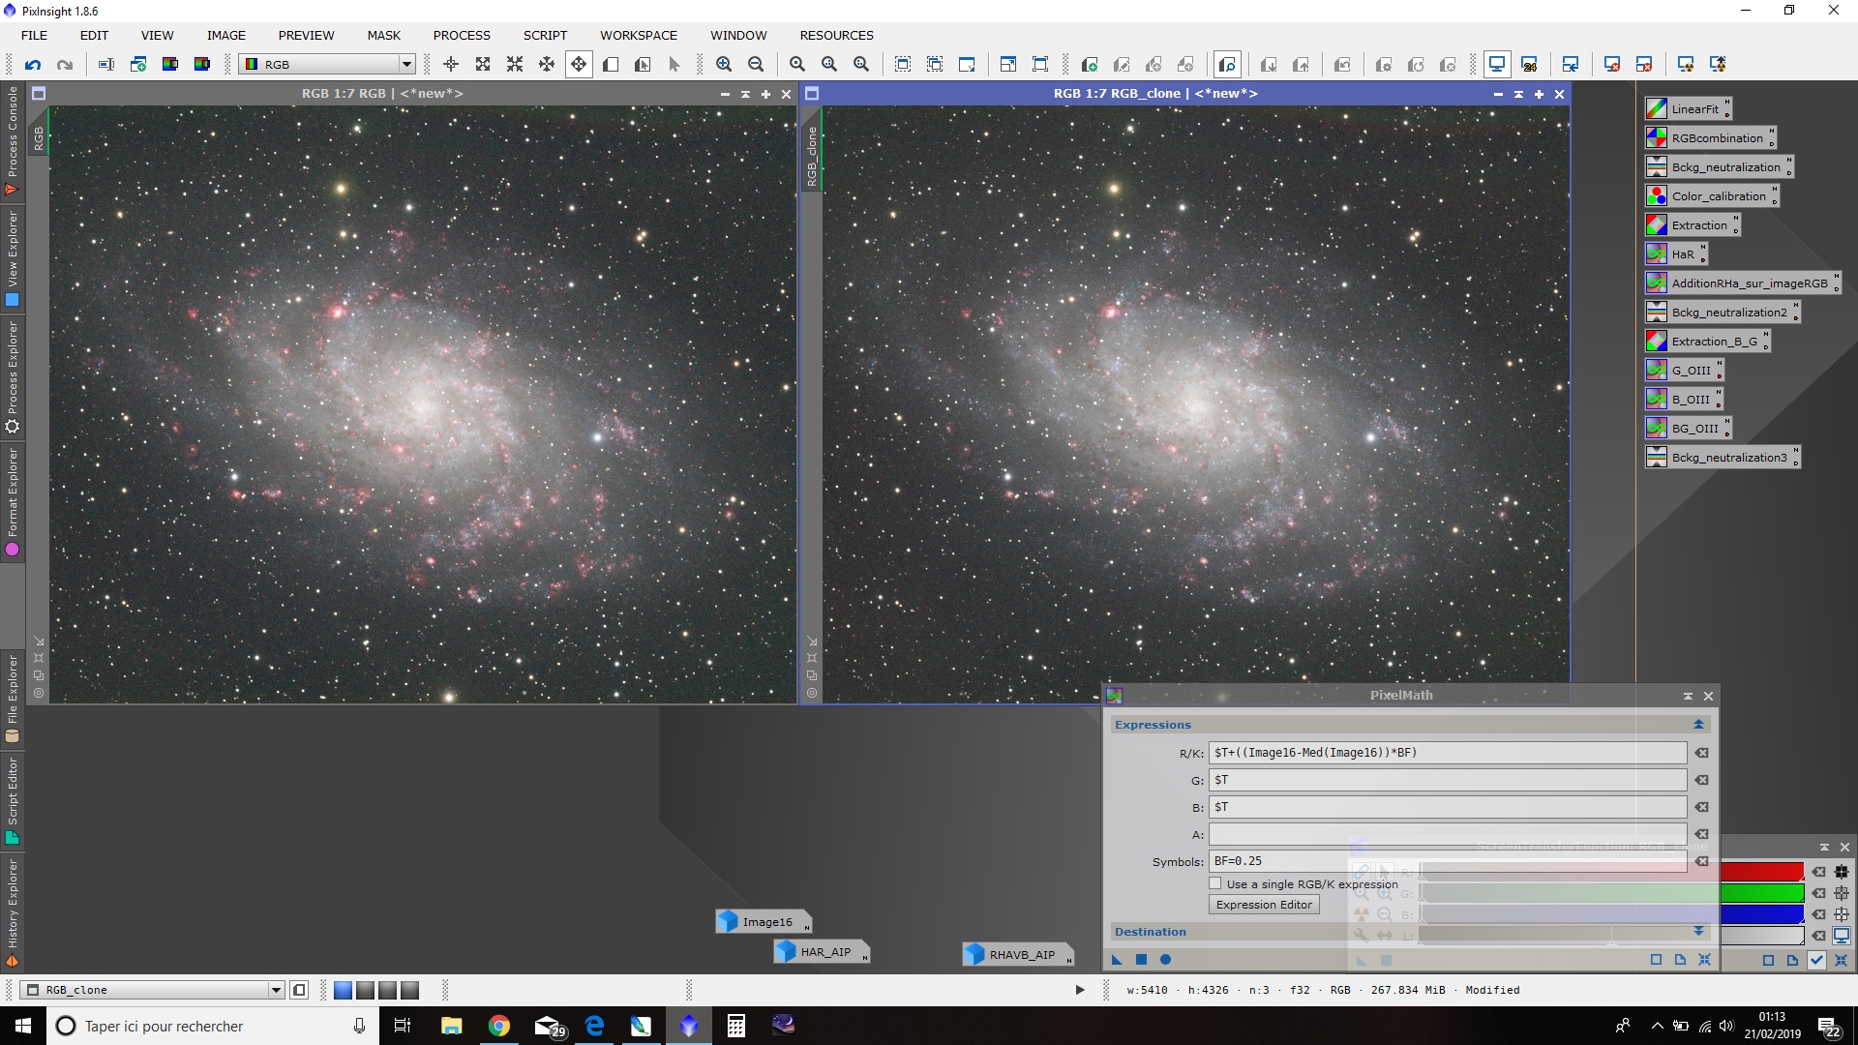The height and width of the screenshot is (1045, 1858).
Task: Open the SCRIPT menu
Action: click(x=545, y=36)
